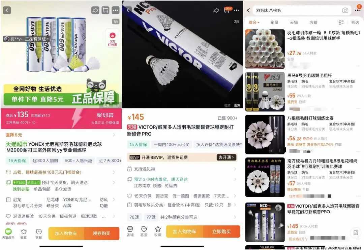364x250 pixels.
Task: Open the shopping cart icon on the VICTOR page
Action: coord(227,10)
